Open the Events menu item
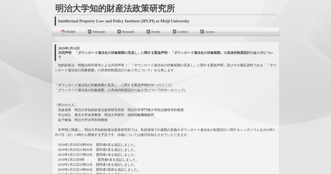The height and width of the screenshot is (174, 331). tap(153, 32)
